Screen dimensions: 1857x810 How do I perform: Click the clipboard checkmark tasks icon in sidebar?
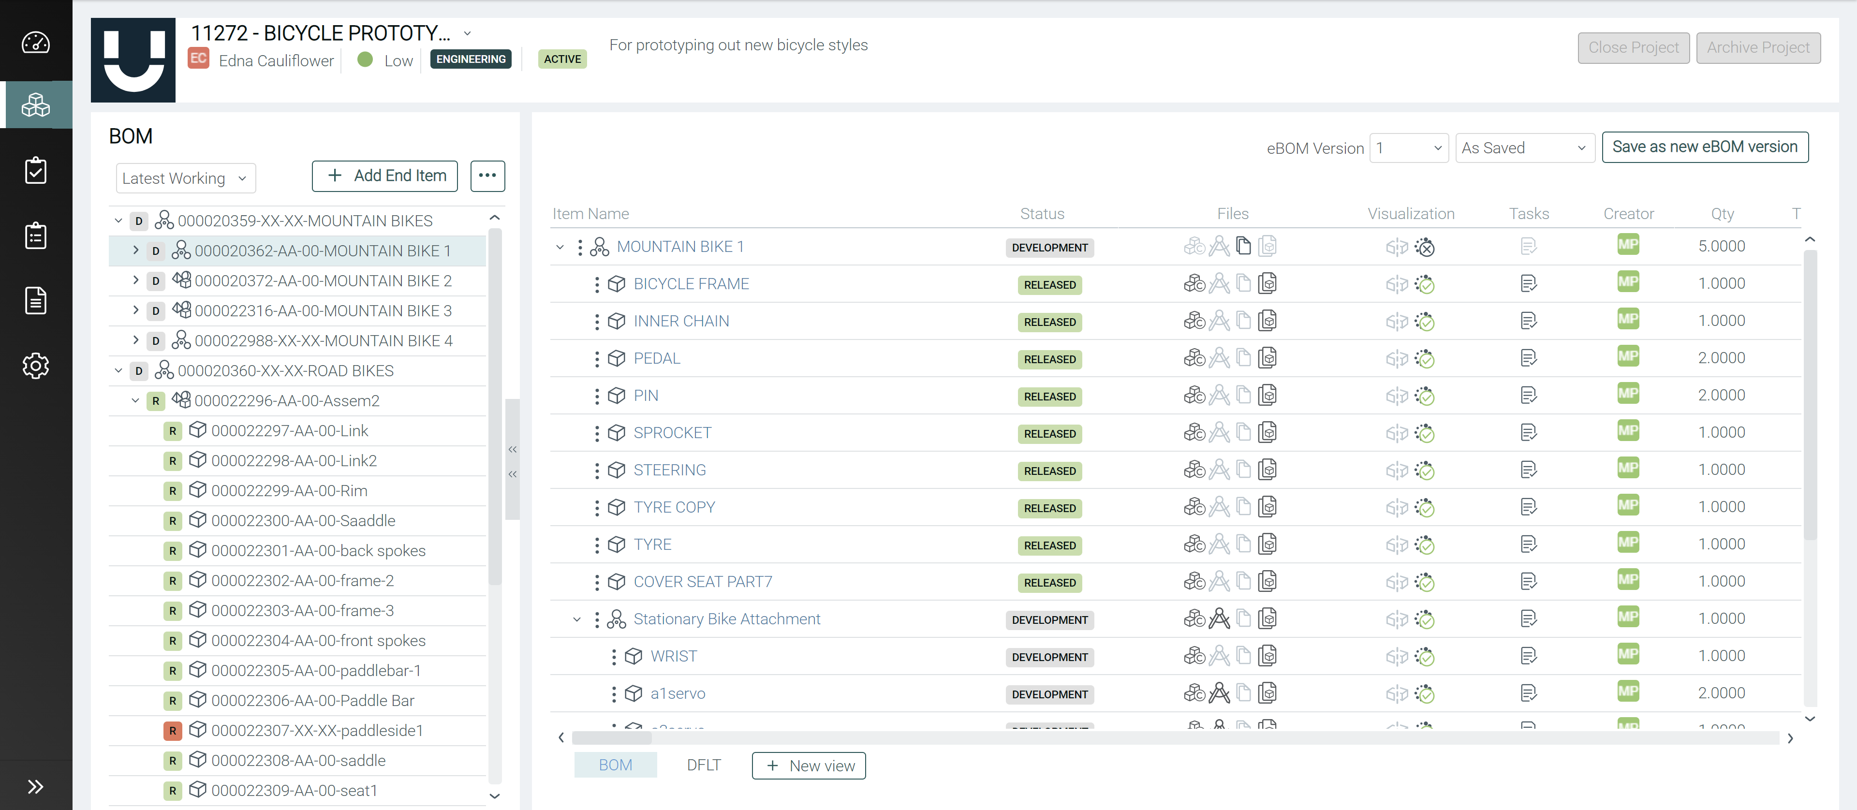point(35,171)
